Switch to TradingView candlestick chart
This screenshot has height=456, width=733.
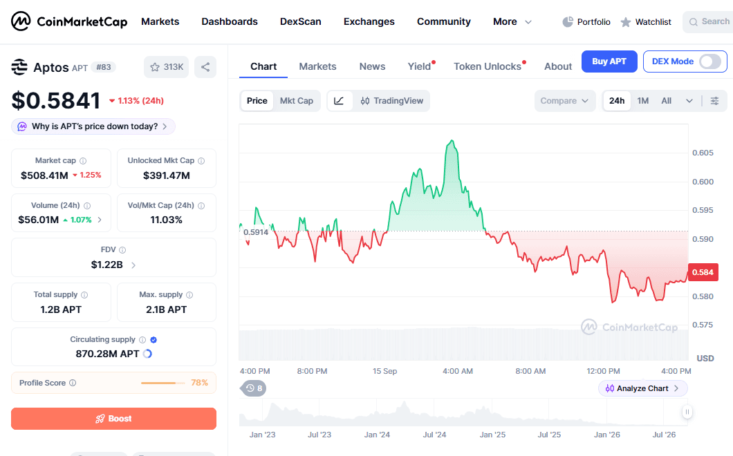coord(392,101)
